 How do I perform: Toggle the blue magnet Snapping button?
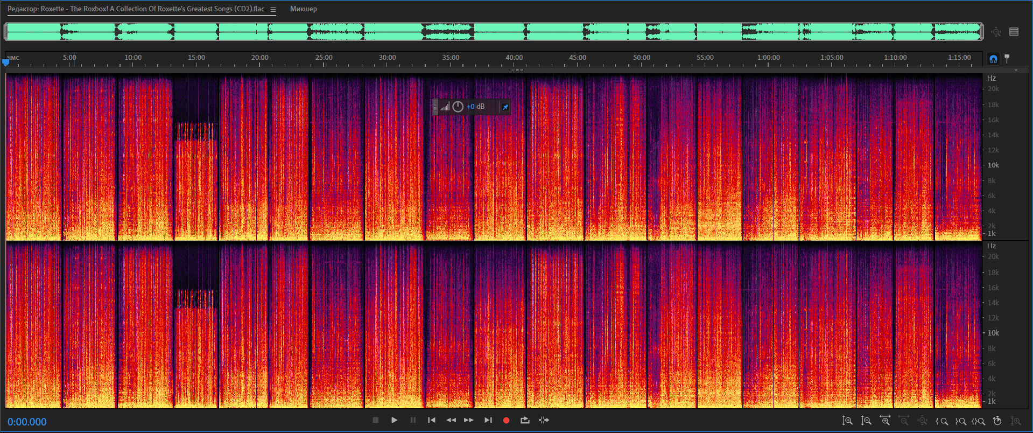click(993, 59)
